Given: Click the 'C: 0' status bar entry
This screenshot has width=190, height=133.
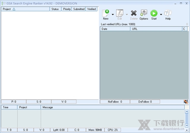Looking at the screenshot, I should (77, 130).
